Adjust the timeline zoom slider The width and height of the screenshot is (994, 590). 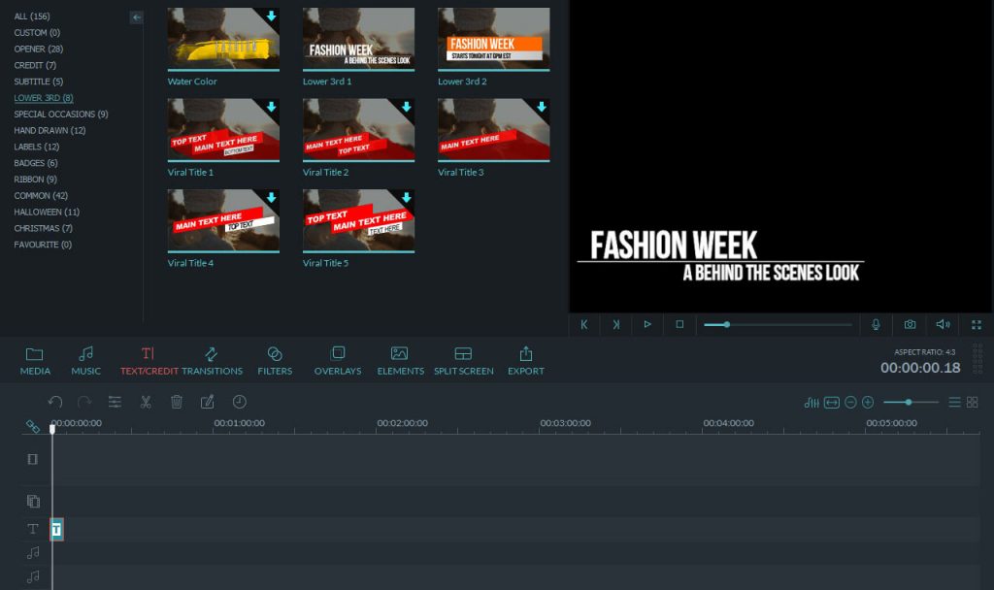pos(911,403)
